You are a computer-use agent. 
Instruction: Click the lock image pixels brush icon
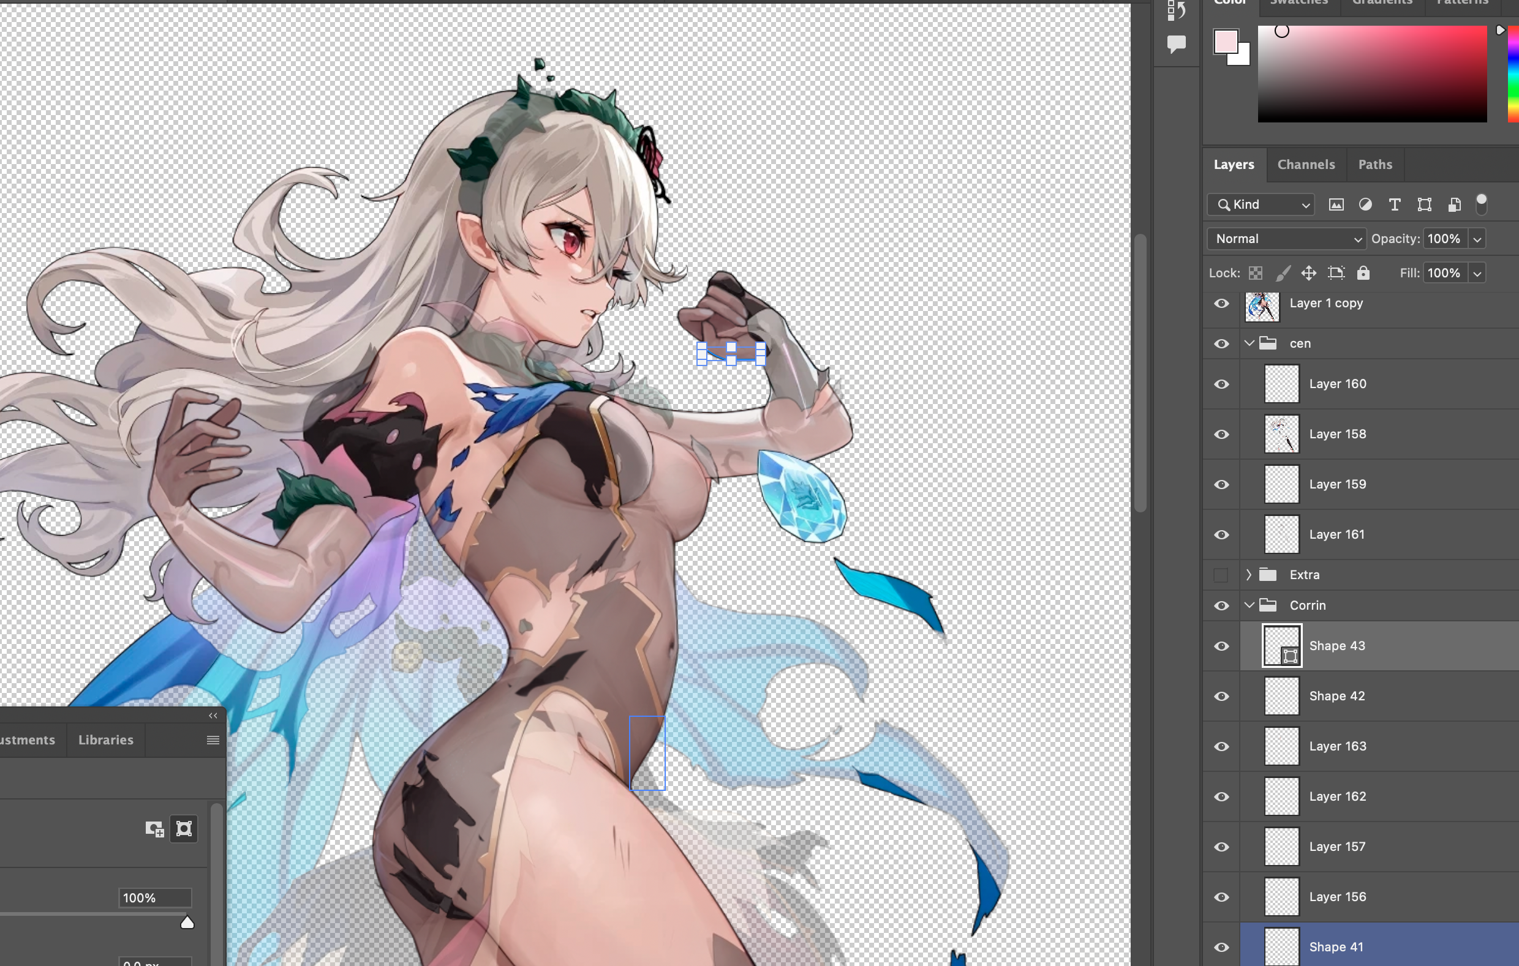1283,273
